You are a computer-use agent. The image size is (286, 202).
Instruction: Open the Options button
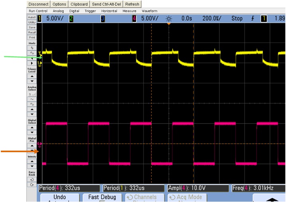59,4
